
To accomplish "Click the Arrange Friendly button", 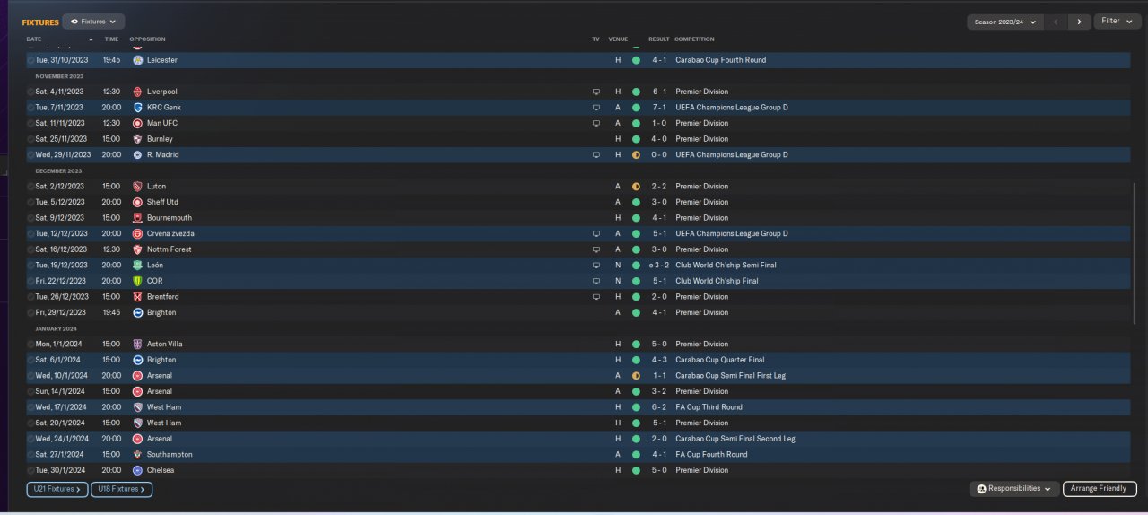I will [1100, 489].
